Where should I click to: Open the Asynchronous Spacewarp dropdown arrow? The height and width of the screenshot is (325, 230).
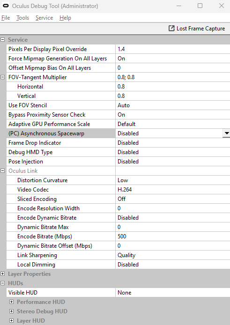(226, 133)
